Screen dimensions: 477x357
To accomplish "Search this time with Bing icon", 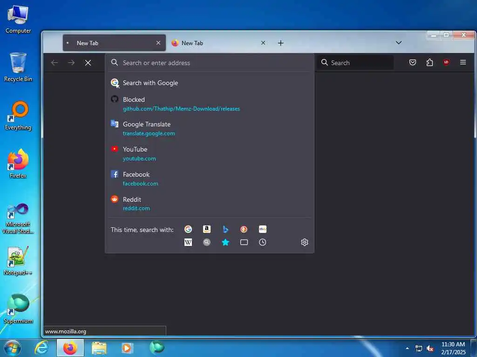I will (225, 229).
